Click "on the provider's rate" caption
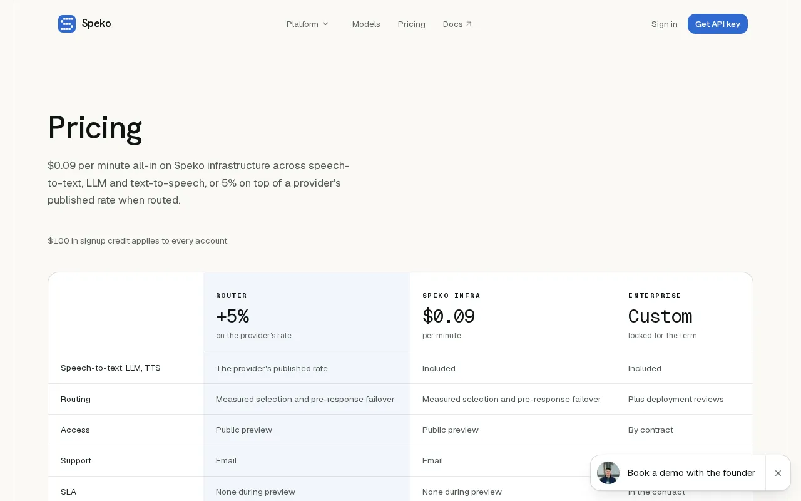Image resolution: width=801 pixels, height=501 pixels. [x=253, y=336]
